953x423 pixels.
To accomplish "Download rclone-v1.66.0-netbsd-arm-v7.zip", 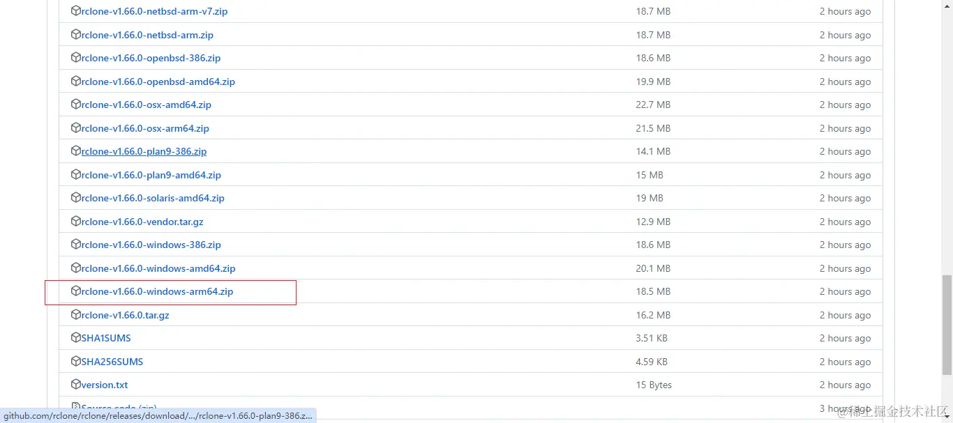I will (x=154, y=11).
